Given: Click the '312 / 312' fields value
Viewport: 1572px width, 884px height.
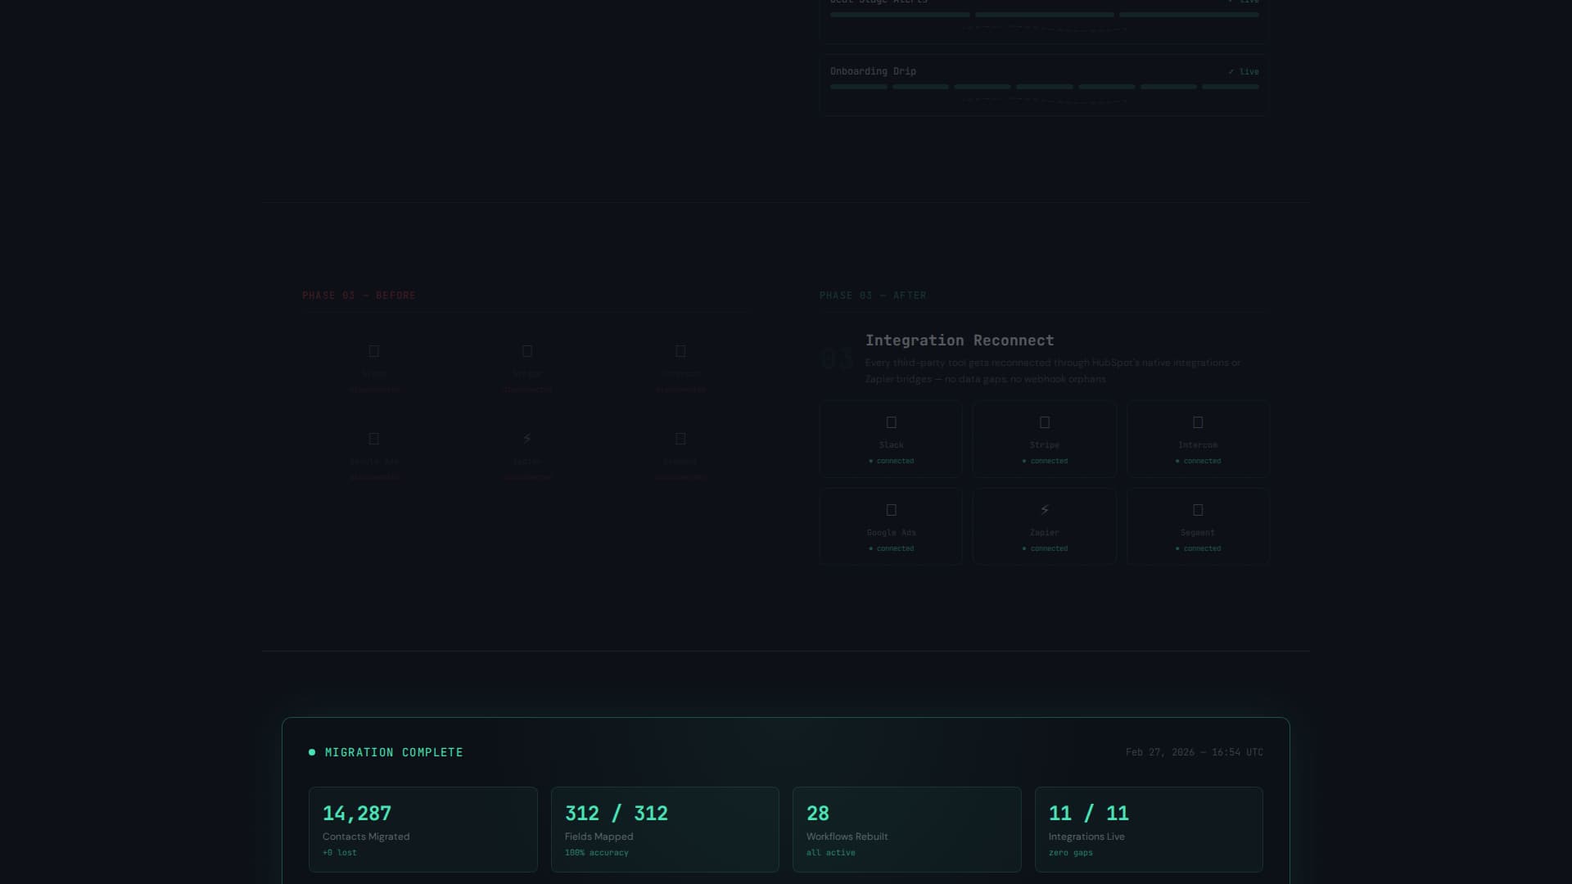Looking at the screenshot, I should click(617, 814).
